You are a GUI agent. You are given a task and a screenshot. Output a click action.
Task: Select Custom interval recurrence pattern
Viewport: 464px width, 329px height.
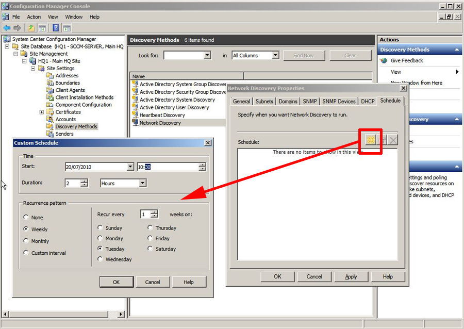[x=26, y=253]
